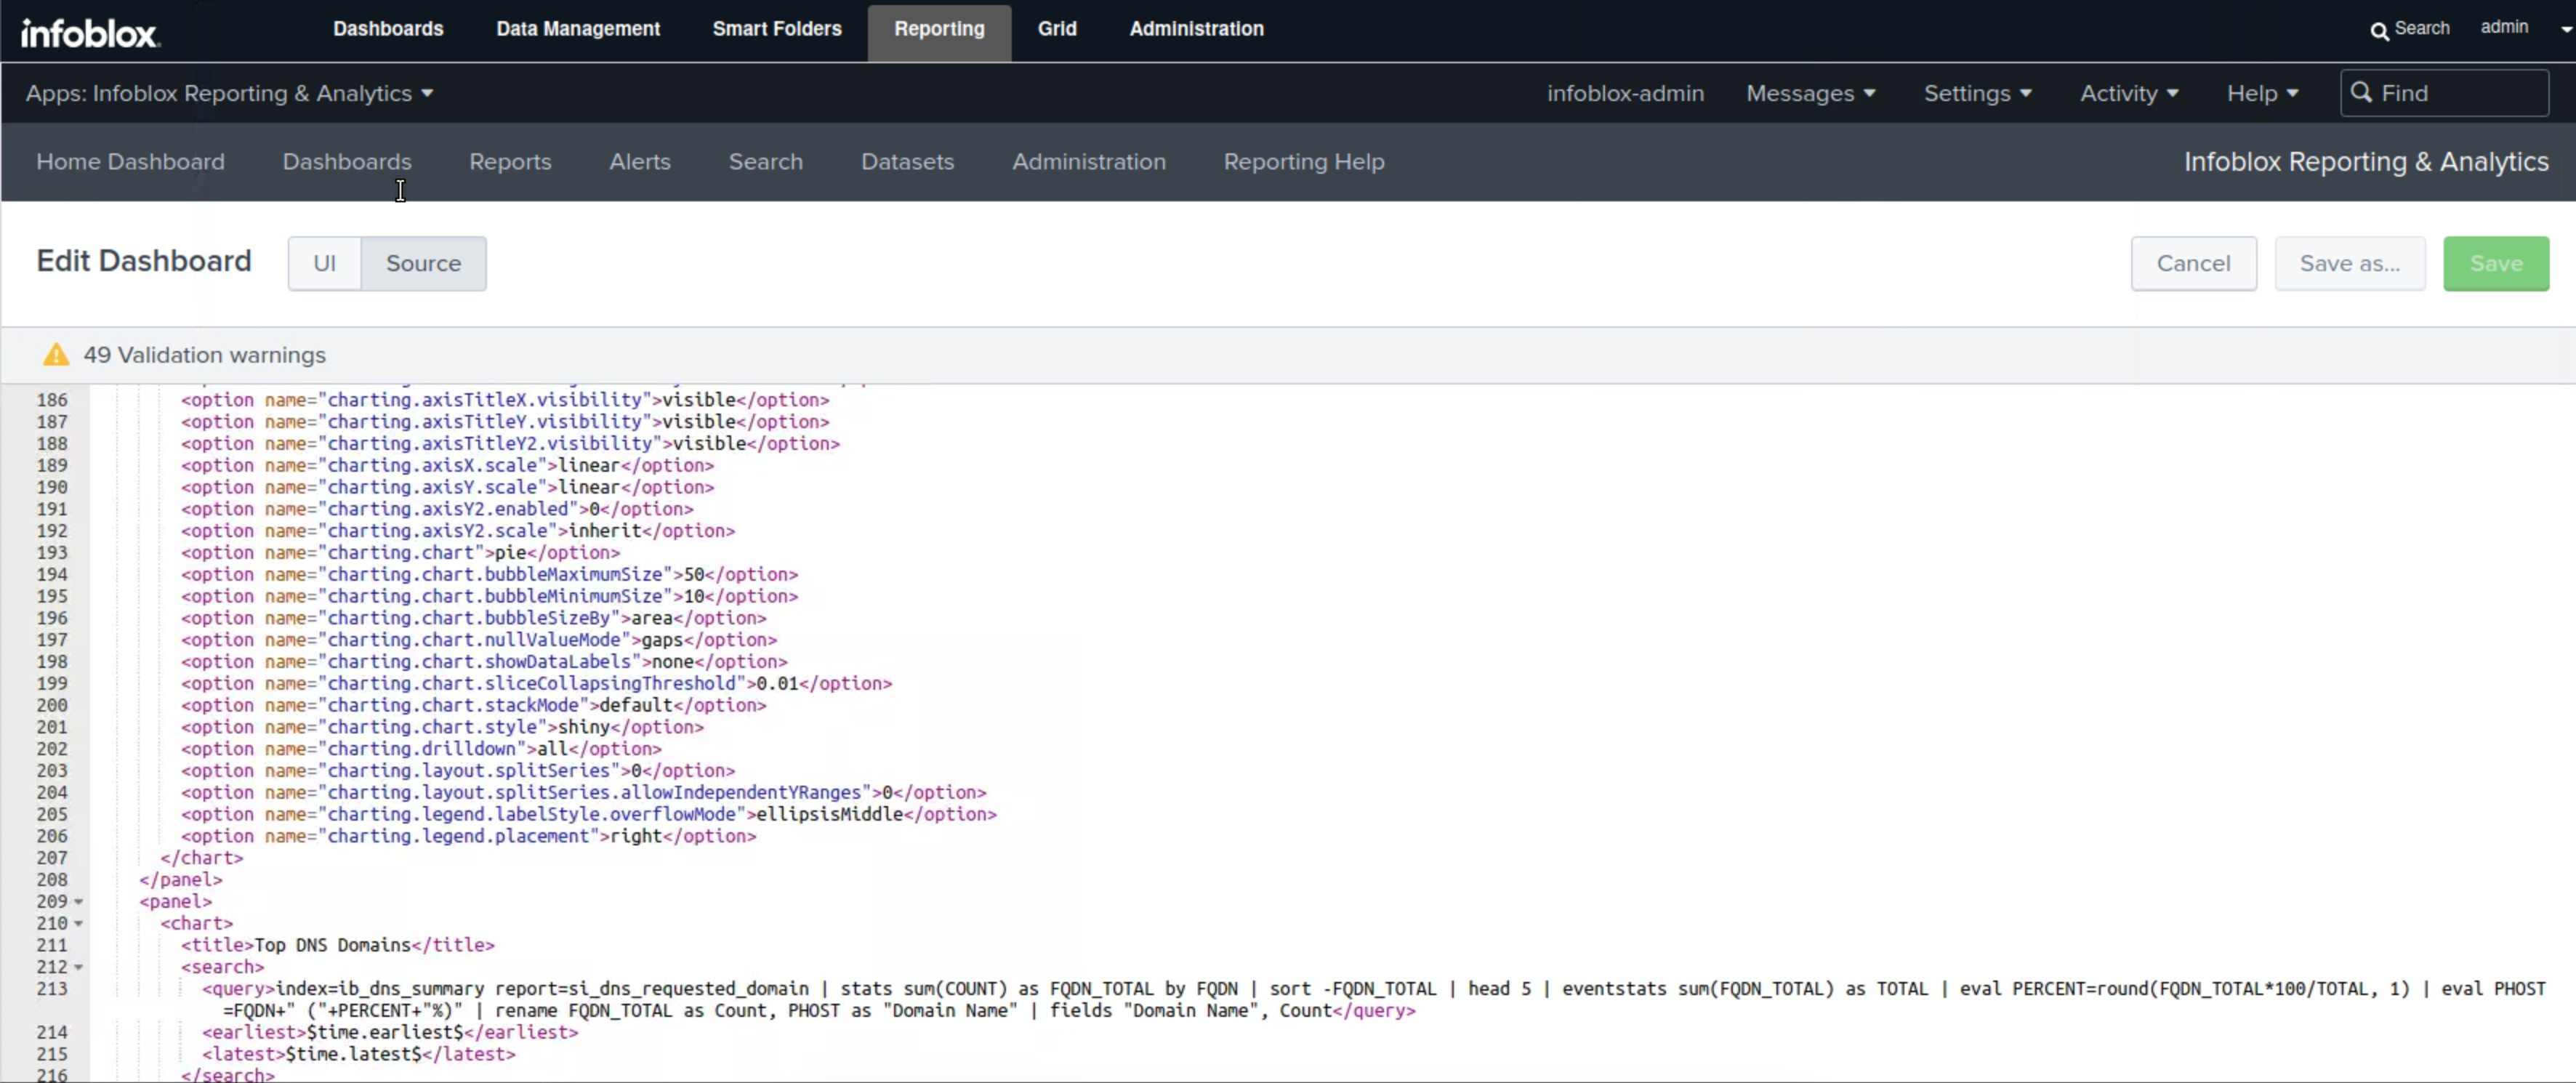This screenshot has width=2576, height=1083.
Task: Click the Save as... button
Action: click(x=2349, y=263)
